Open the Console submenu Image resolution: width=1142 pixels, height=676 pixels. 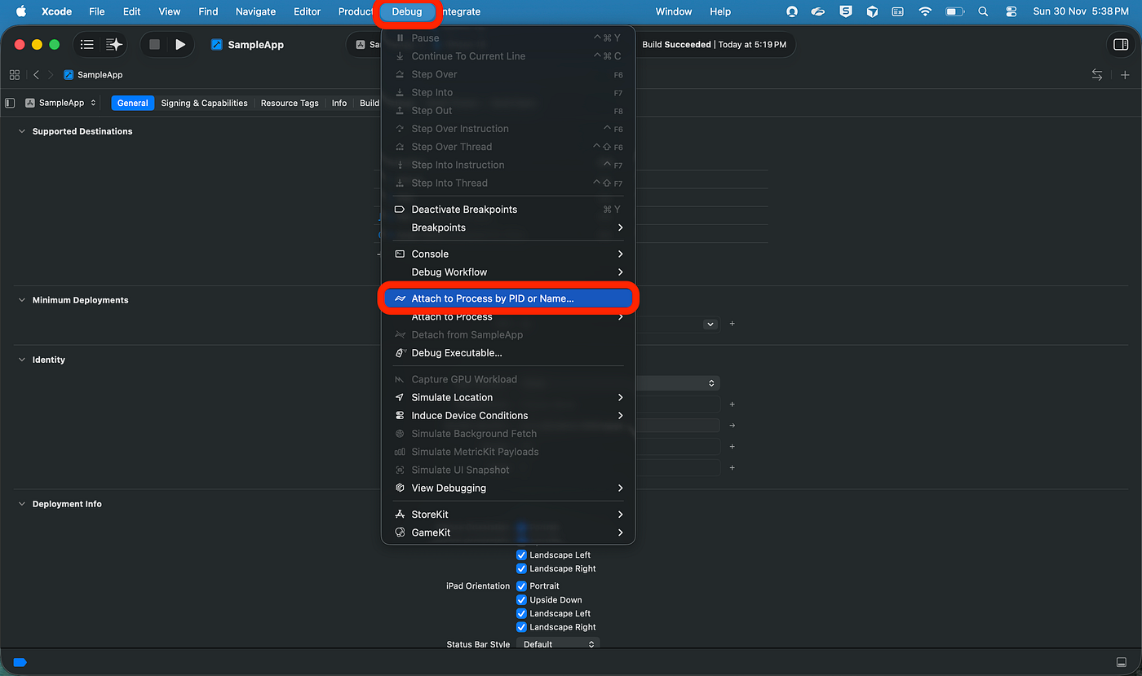point(508,254)
